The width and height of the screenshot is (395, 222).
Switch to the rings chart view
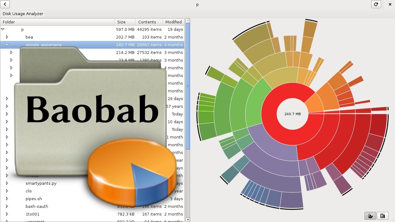(x=370, y=216)
